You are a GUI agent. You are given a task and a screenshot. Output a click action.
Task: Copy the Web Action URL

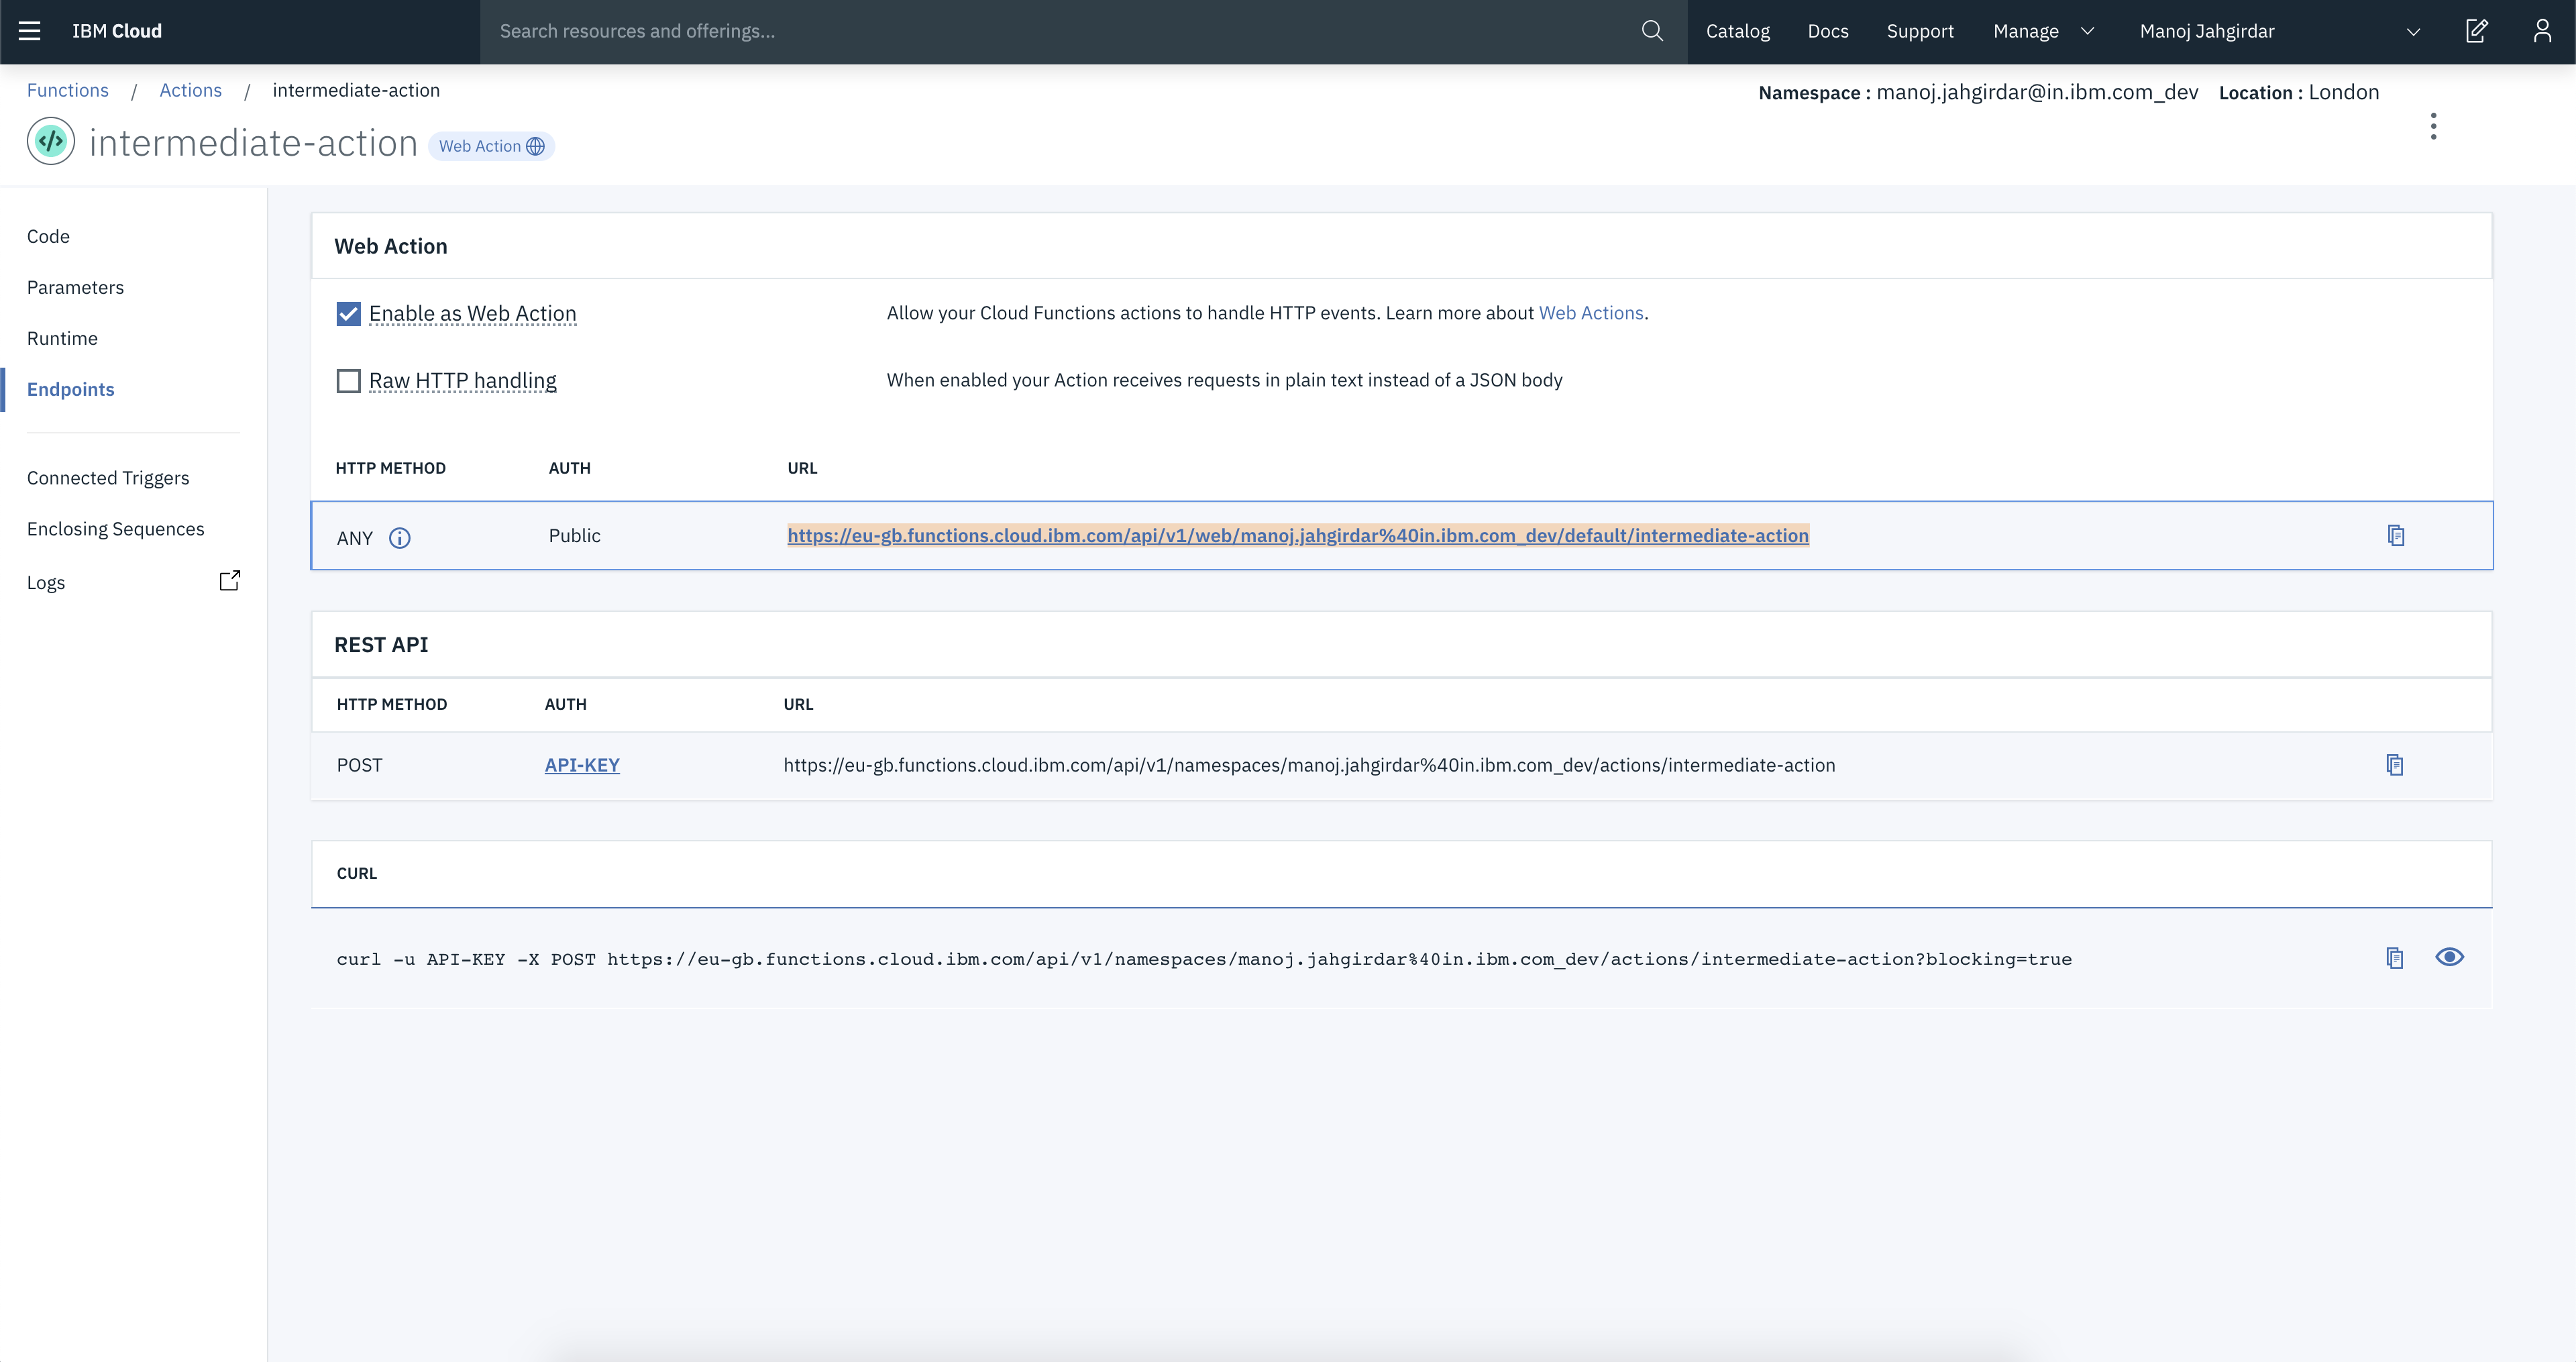2396,536
